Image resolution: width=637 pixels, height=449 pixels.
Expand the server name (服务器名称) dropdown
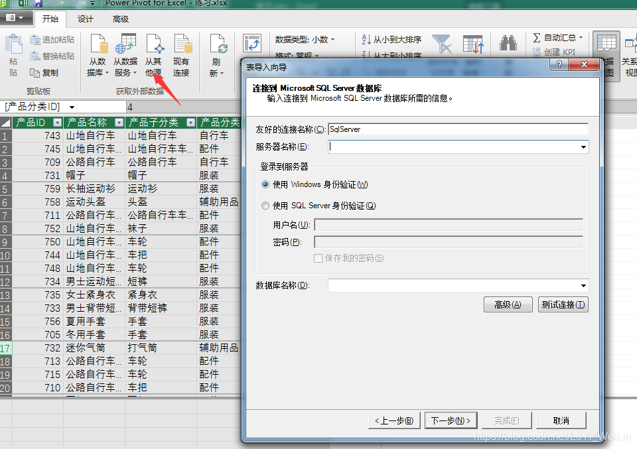583,147
